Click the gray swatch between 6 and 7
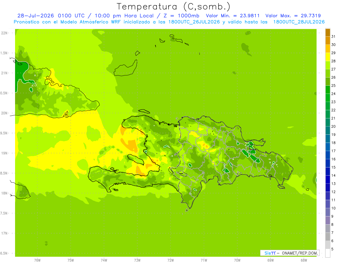 (x=328, y=237)
